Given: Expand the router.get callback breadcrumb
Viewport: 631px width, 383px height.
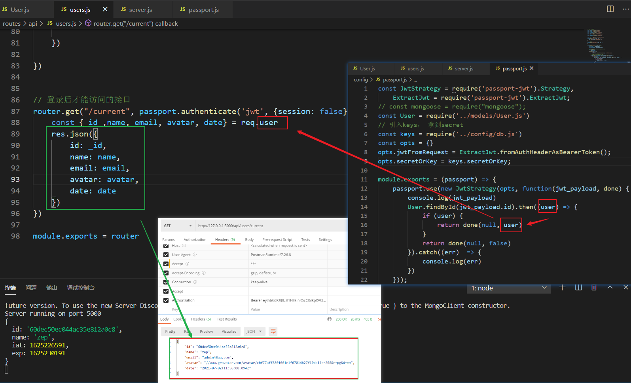Looking at the screenshot, I should [136, 23].
